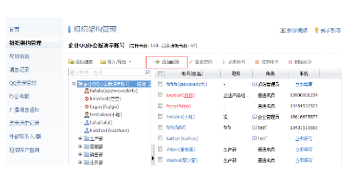346x188 pixels.
Task: Open 登录历史记录 in sidebar
Action: (x=24, y=123)
